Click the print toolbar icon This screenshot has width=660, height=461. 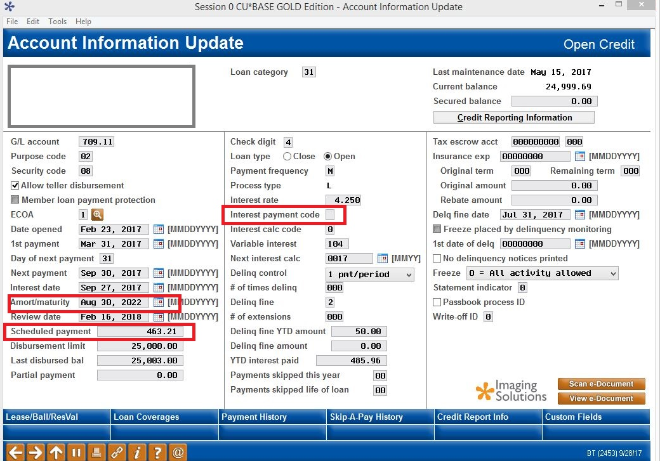click(96, 453)
